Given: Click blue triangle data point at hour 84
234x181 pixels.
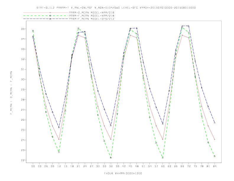Looking at the screenshot, I should pyautogui.click(x=214, y=123).
